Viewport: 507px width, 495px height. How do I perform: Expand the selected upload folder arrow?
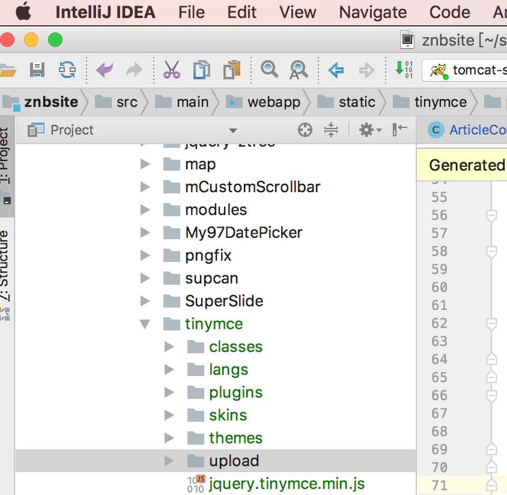coord(169,461)
